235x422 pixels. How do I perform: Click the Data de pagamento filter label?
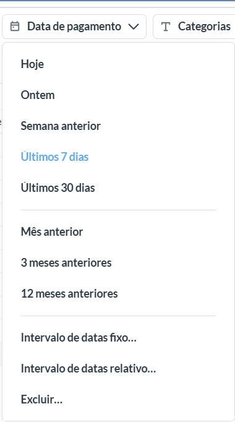pyautogui.click(x=74, y=27)
